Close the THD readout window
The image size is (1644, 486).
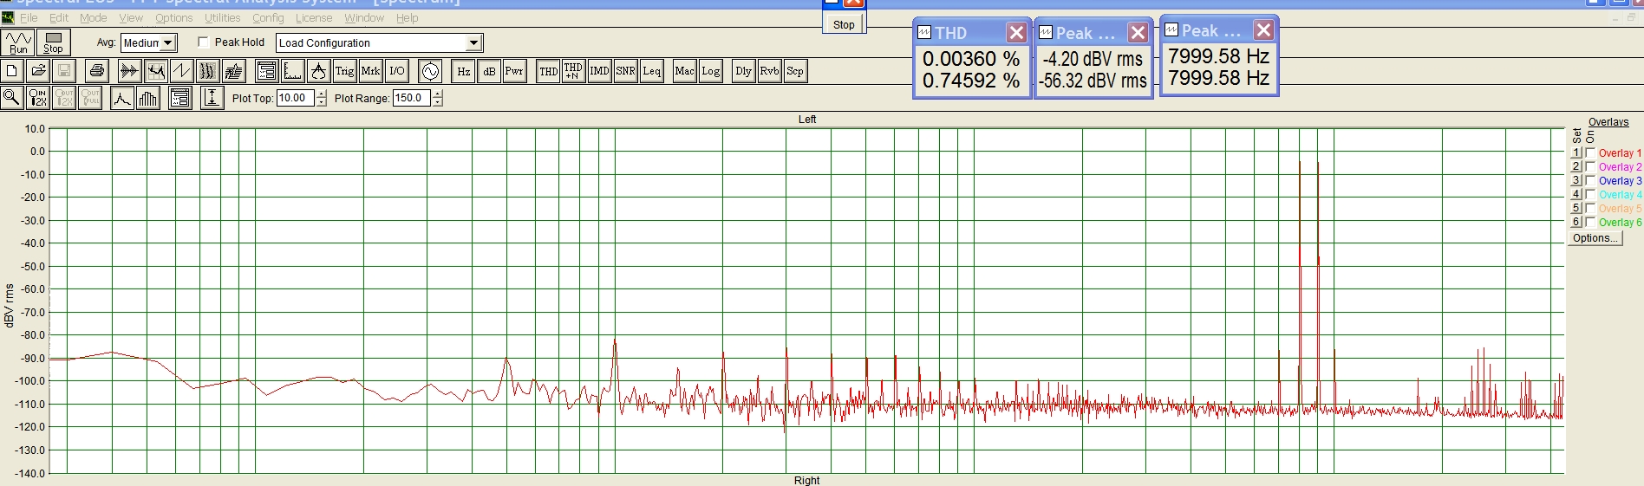1016,33
